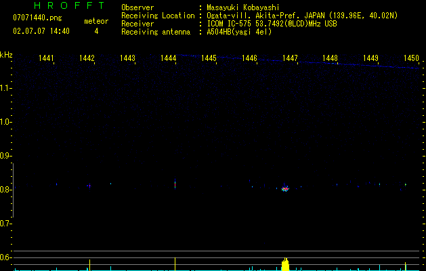The image size is (426, 271).
Task: Click time axis label 1447
Action: [x=290, y=58]
